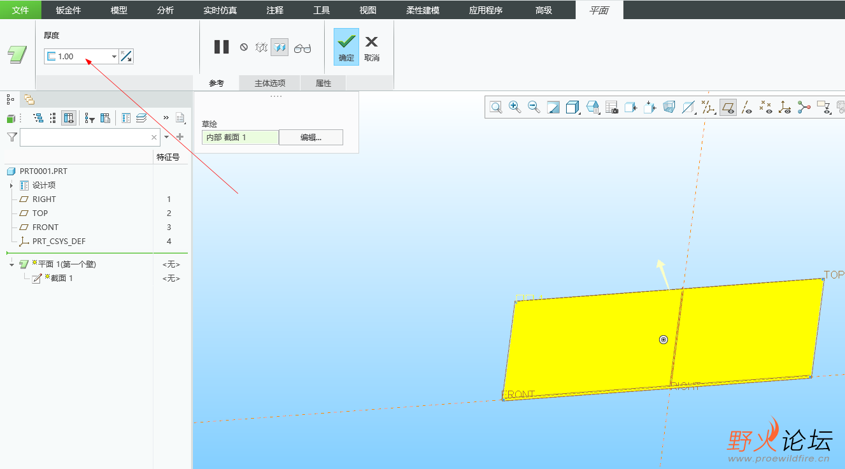Open the model tree filters icon
Viewport: 845px width, 469px height.
point(90,118)
